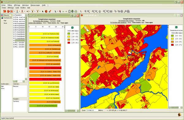Click the printer icon in toolbar
This screenshot has height=120, width=184.
(x=76, y=11)
